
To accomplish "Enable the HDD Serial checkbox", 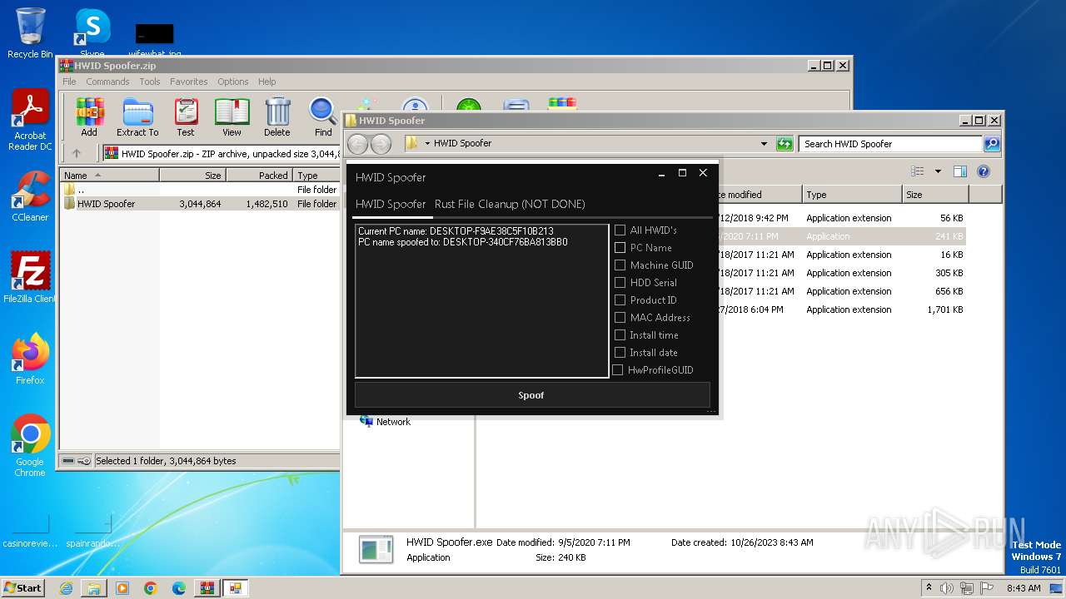I will click(x=620, y=283).
